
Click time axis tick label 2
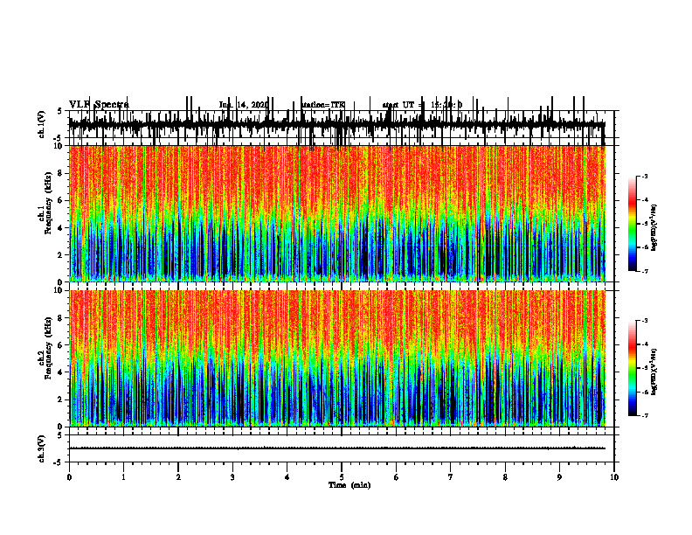(x=178, y=477)
